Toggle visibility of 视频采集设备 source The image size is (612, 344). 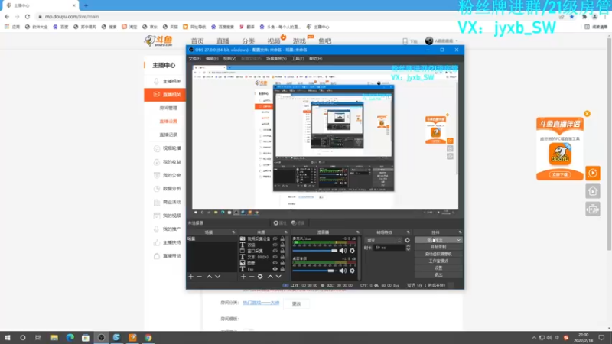coord(275,239)
